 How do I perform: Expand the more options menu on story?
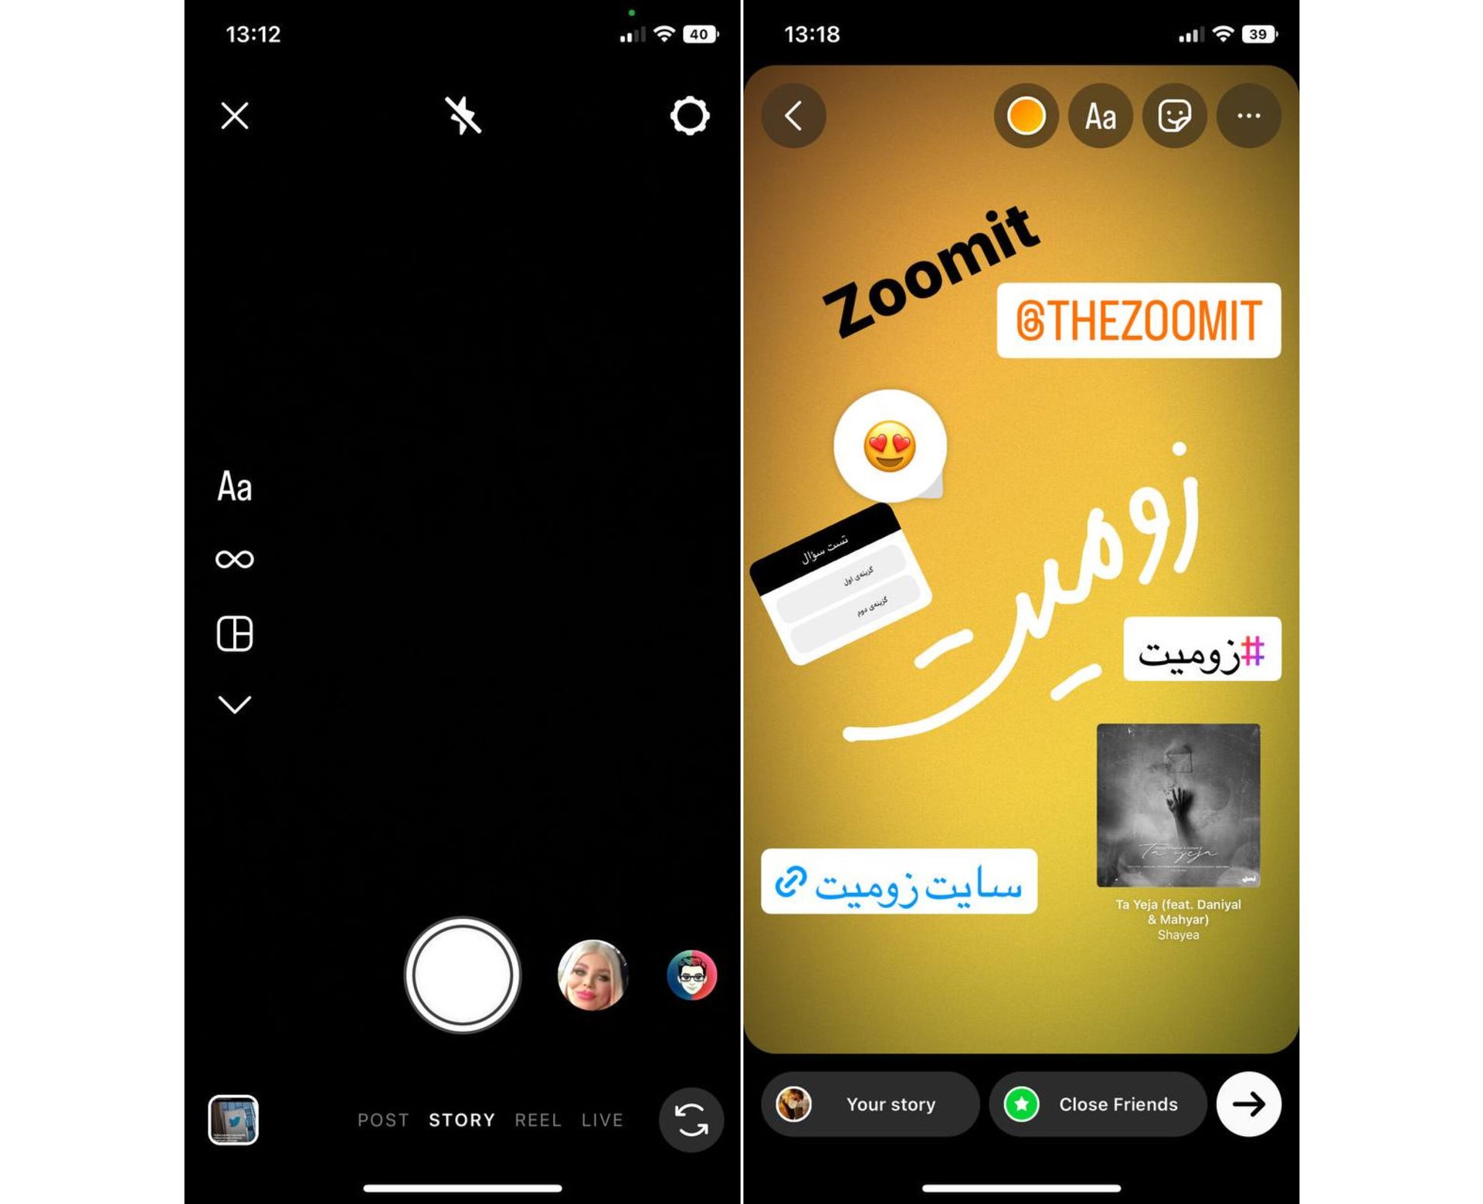(1252, 116)
